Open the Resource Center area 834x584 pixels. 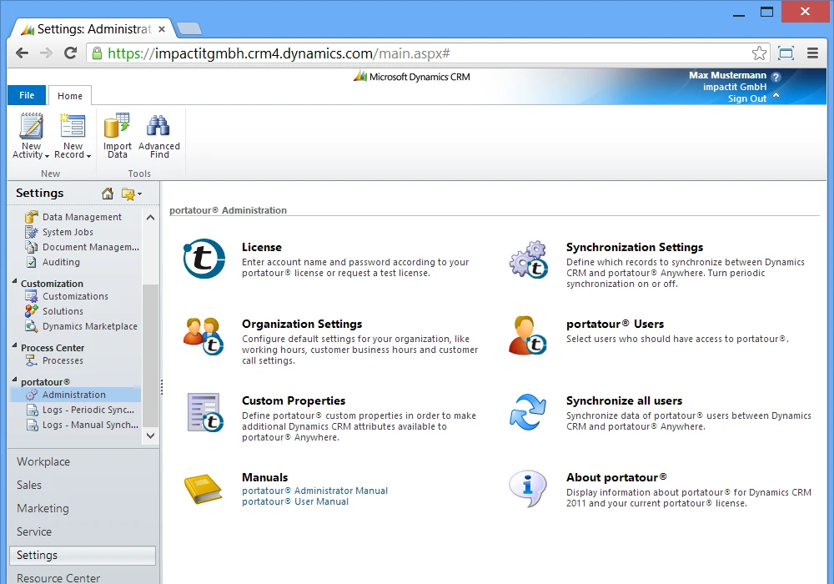click(x=58, y=577)
